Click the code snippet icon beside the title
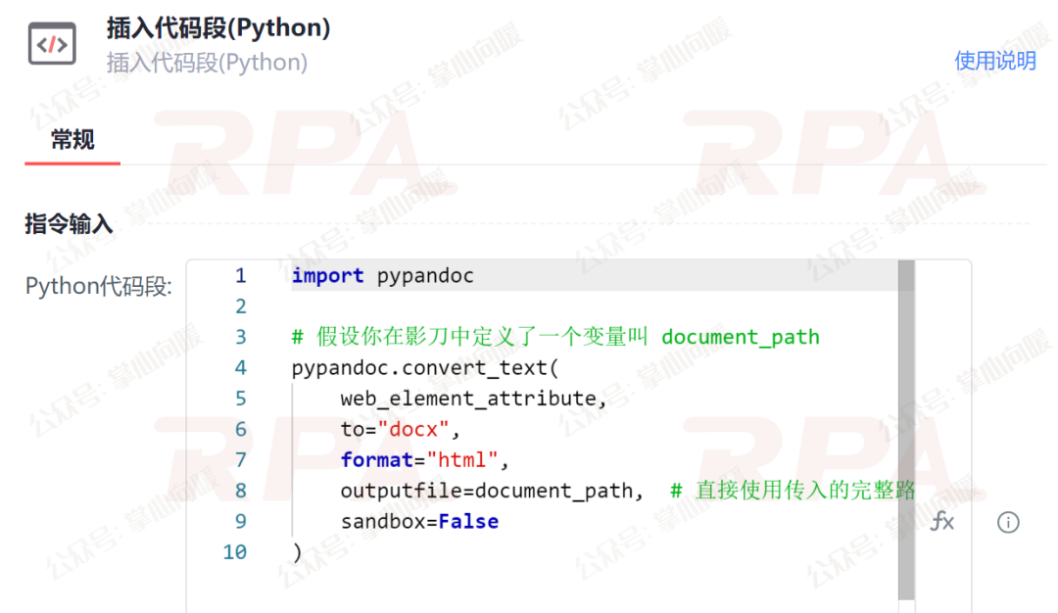This screenshot has width=1058, height=613. (52, 45)
